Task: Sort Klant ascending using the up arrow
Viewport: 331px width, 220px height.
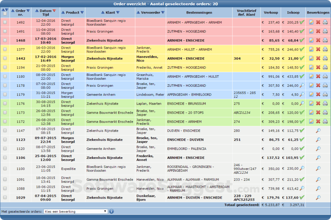Action: (x=103, y=13)
